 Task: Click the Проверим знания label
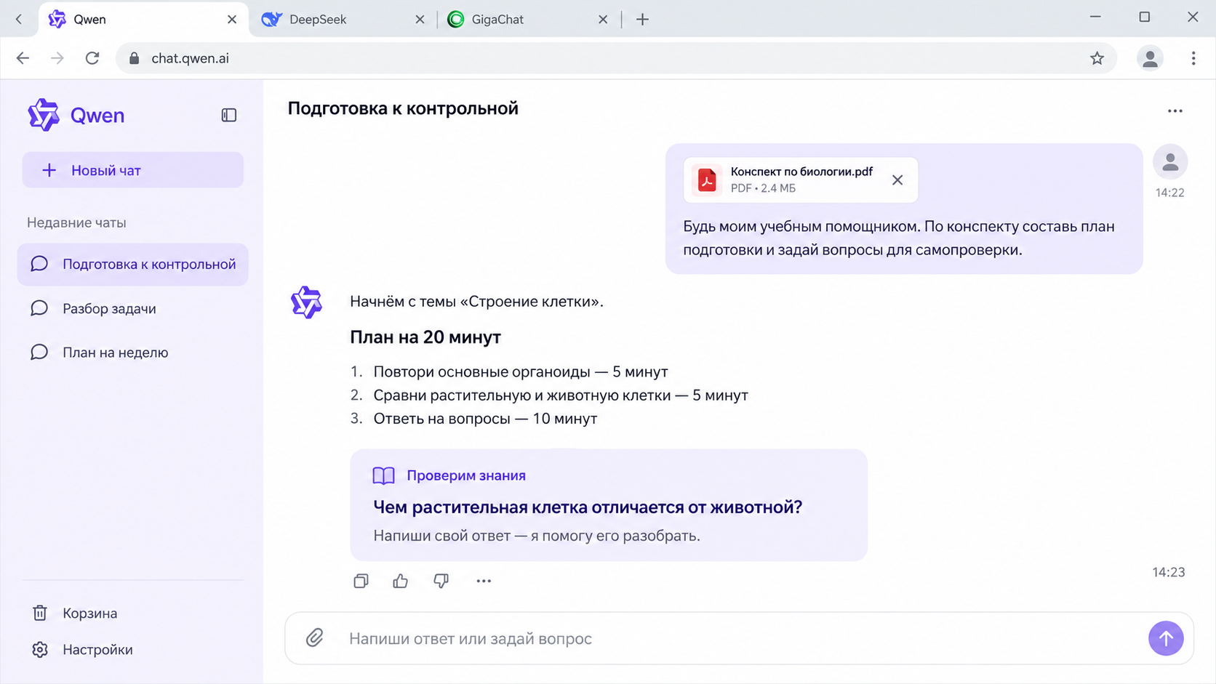[466, 475]
